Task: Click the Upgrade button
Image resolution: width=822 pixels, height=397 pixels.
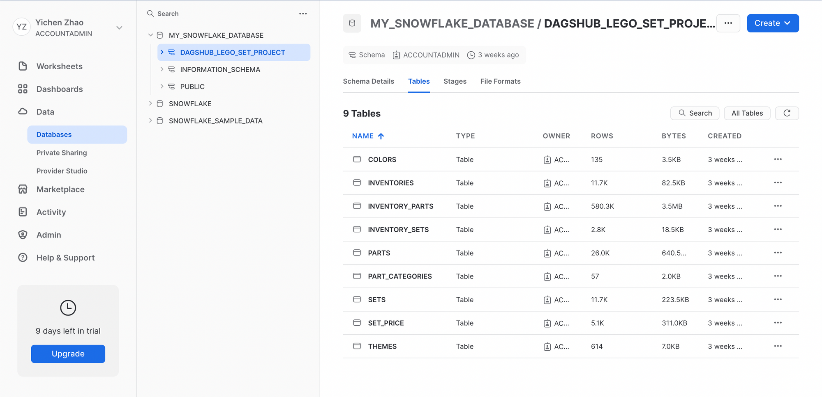Action: (x=68, y=354)
